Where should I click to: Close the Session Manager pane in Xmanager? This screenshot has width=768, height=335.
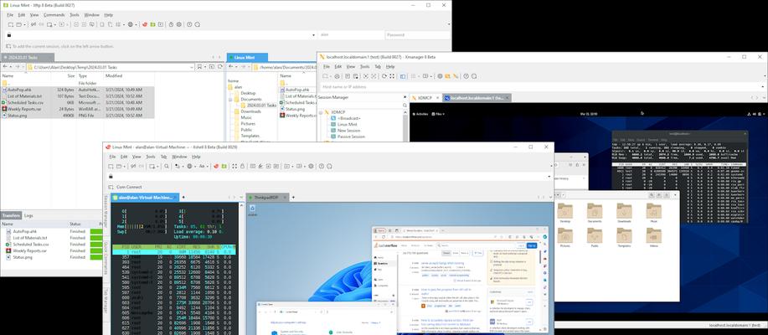tap(405, 97)
